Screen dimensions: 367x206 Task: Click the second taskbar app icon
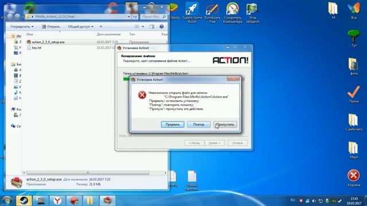pyautogui.click(x=40, y=200)
